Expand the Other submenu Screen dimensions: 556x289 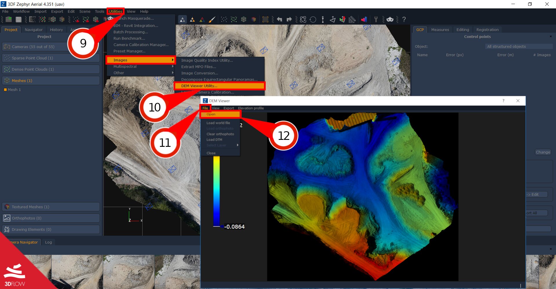pos(141,73)
